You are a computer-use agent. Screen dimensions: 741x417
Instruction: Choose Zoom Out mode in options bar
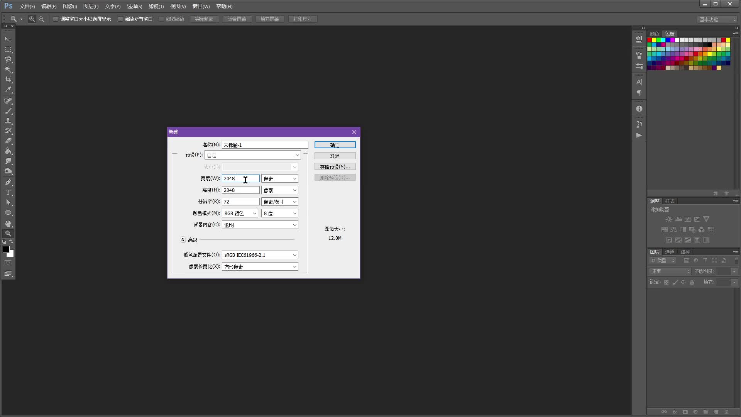[41, 19]
